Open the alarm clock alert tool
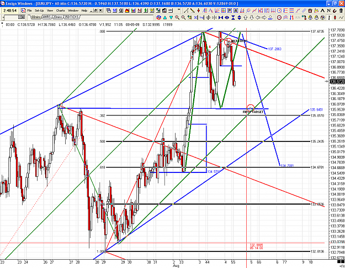 pos(310,10)
